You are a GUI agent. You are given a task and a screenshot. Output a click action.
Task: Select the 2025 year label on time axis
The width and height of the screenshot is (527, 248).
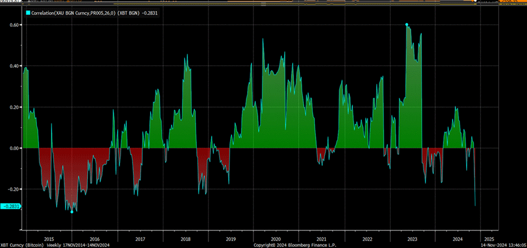click(489, 239)
